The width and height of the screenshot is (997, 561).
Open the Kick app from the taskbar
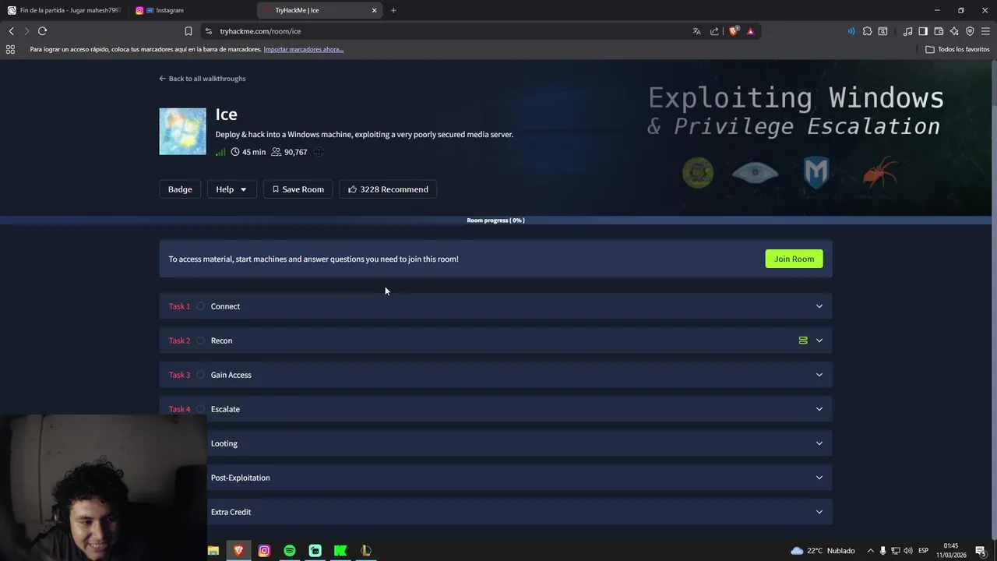pyautogui.click(x=340, y=550)
